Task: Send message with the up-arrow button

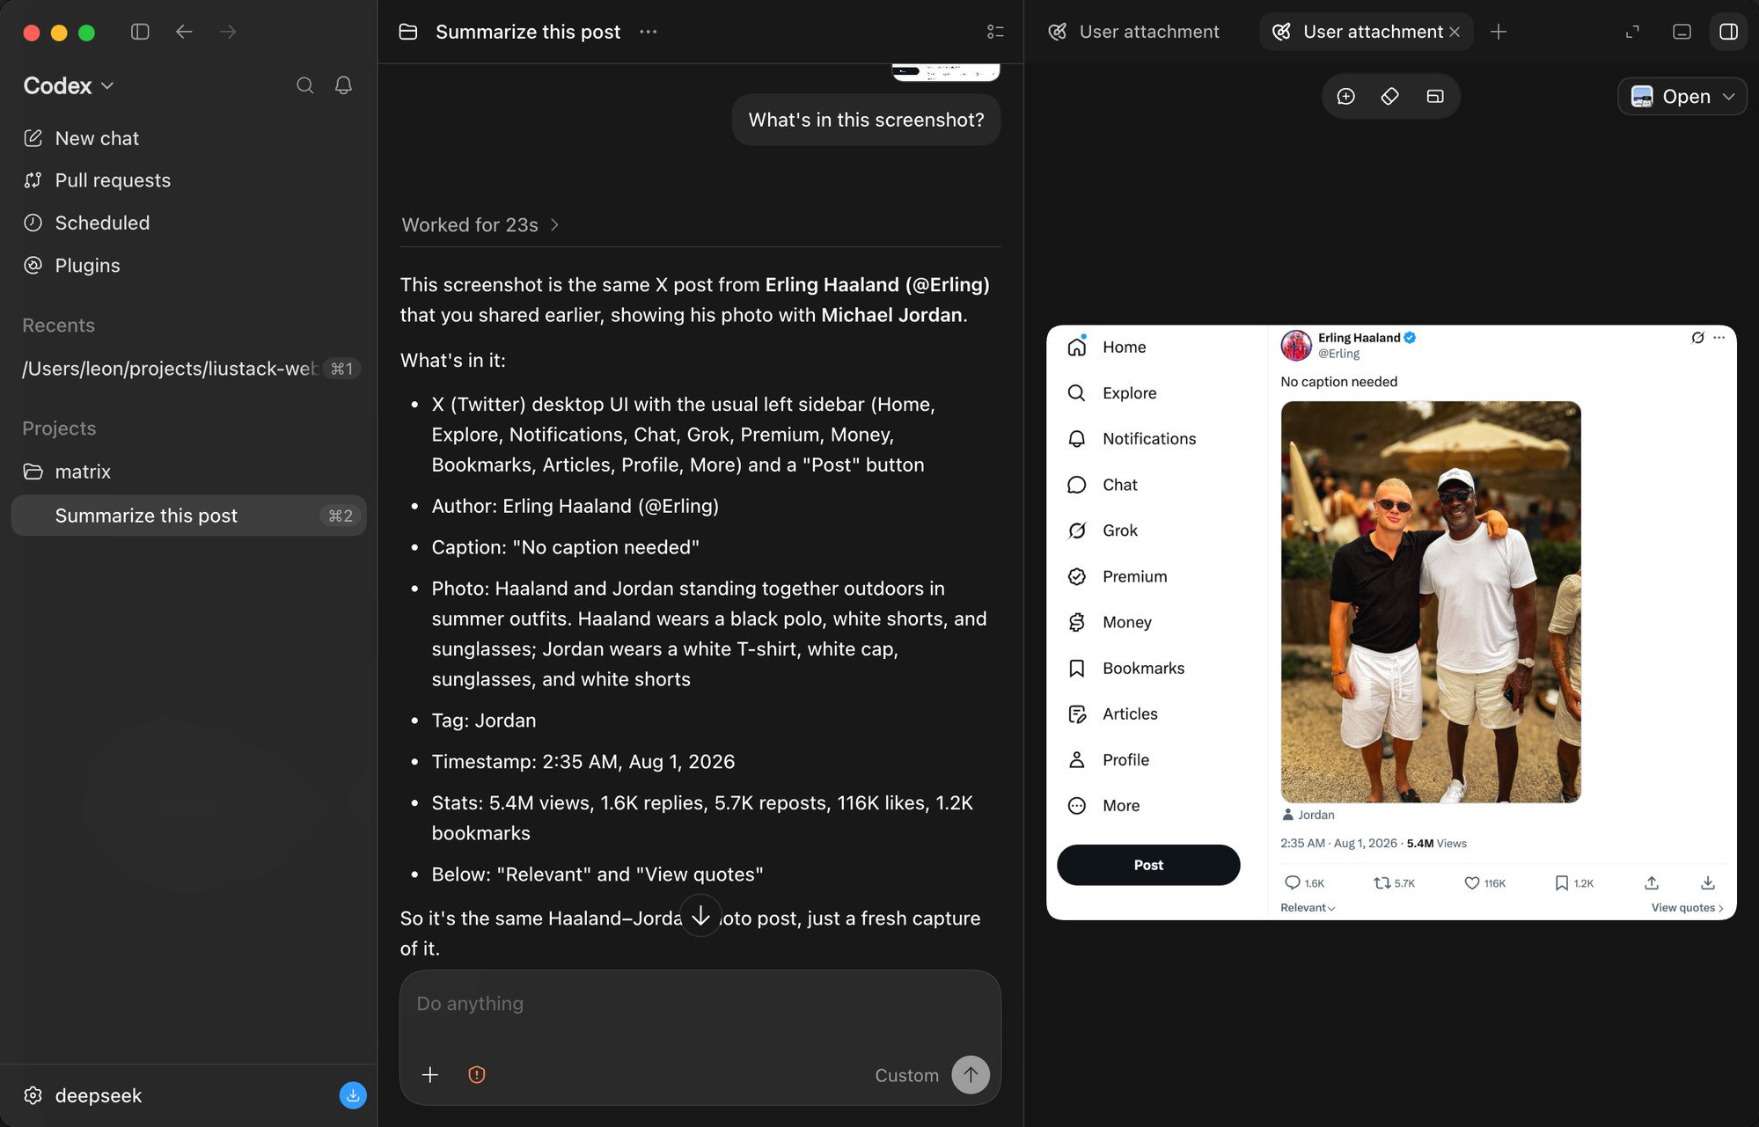Action: click(971, 1074)
